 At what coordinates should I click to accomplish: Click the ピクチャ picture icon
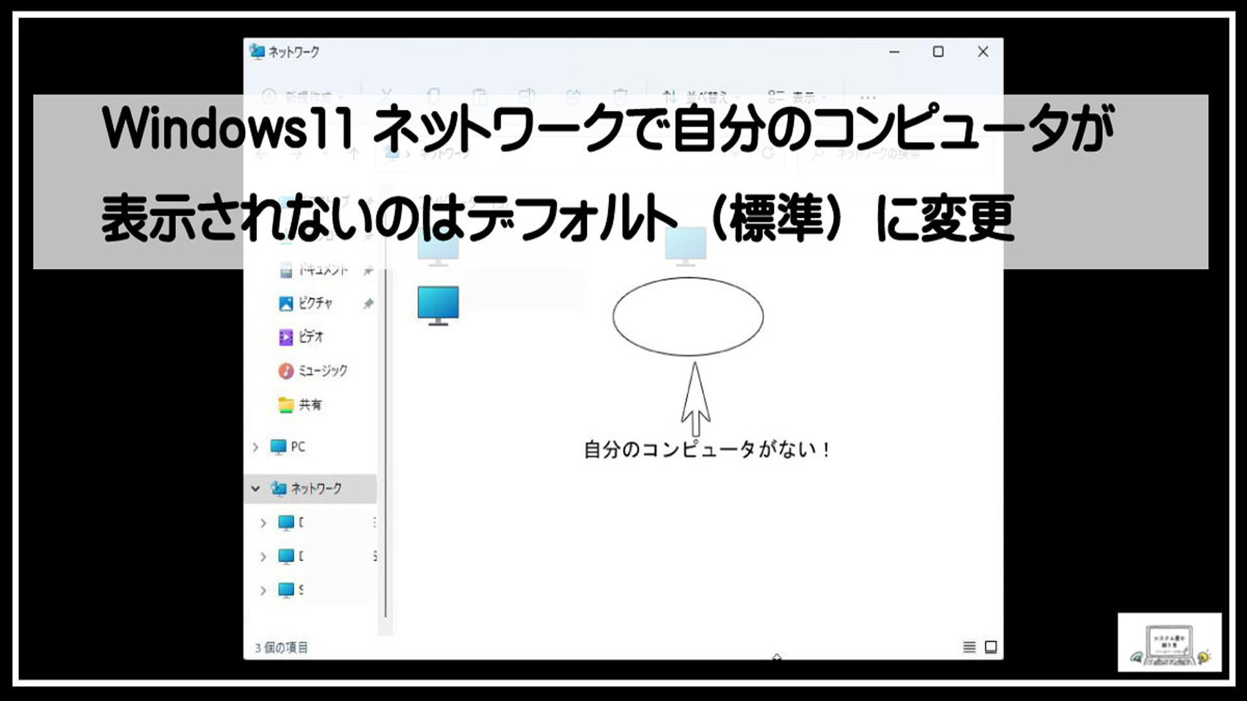(286, 303)
